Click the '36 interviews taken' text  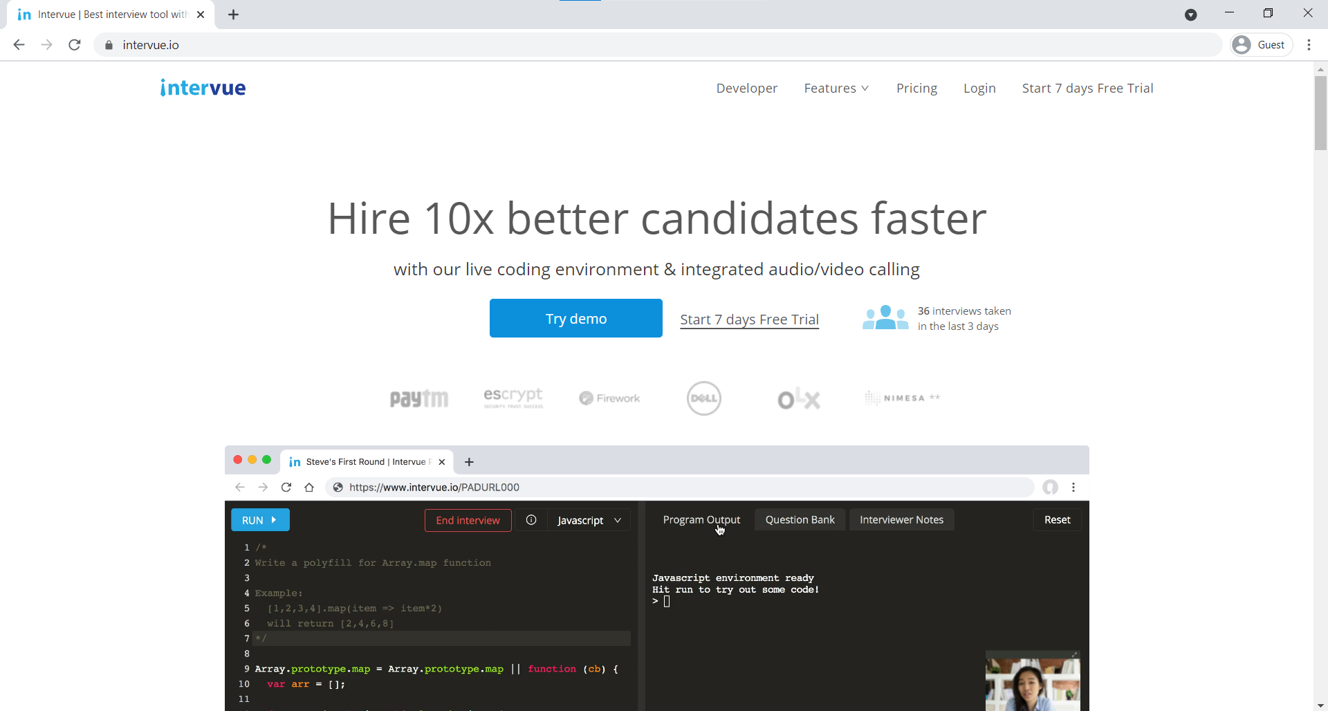tap(964, 311)
